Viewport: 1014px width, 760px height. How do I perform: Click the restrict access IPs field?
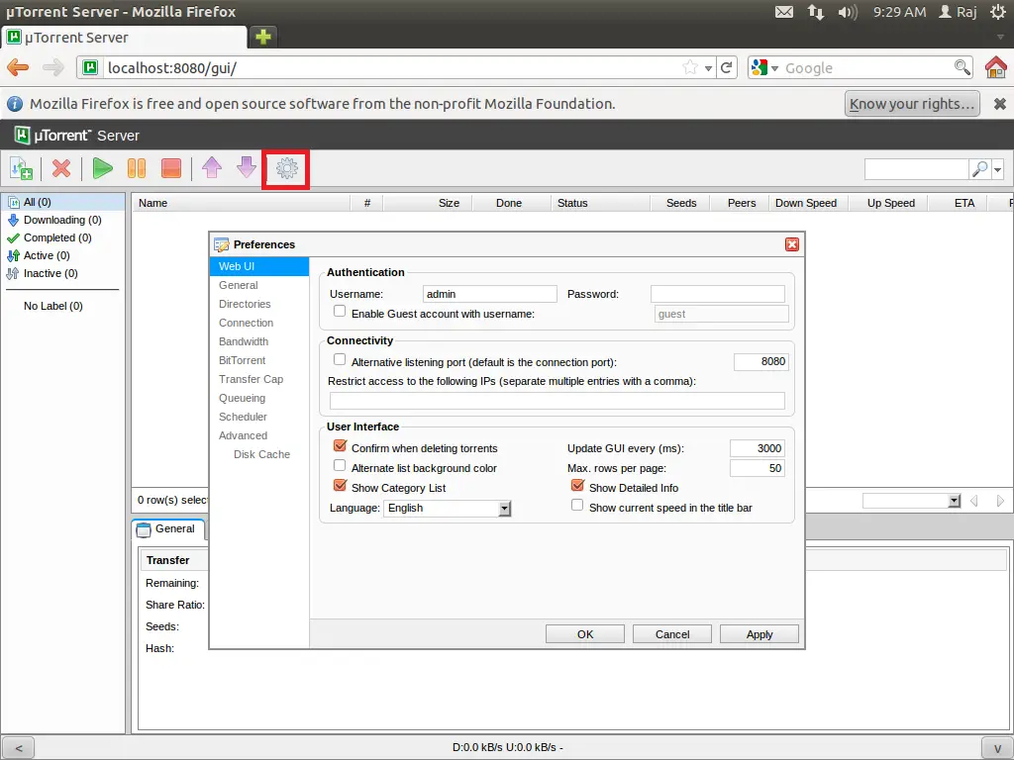[557, 401]
